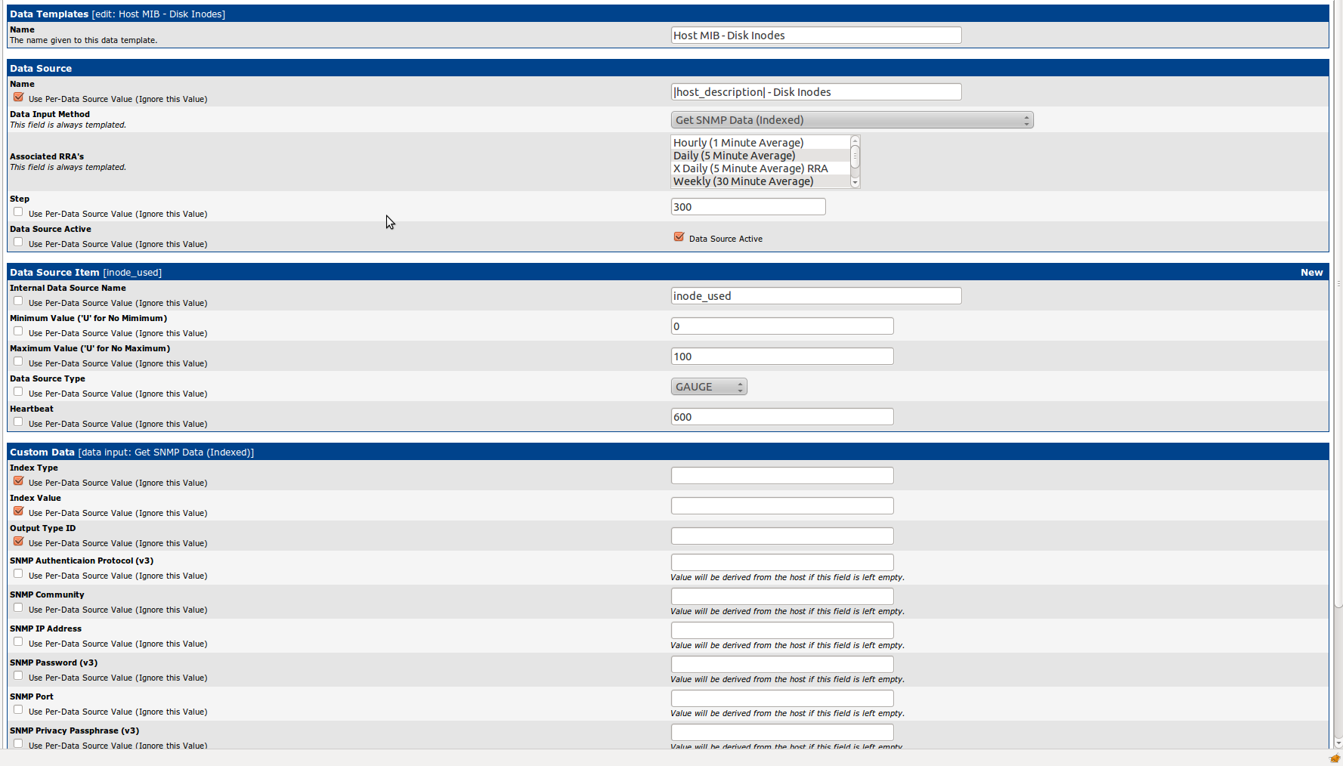This screenshot has width=1343, height=766.
Task: Click the SNMP Password (v3) input field
Action: pos(782,665)
